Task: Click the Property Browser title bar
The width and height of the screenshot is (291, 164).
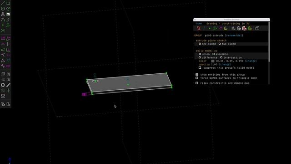Action: [x=231, y=20]
